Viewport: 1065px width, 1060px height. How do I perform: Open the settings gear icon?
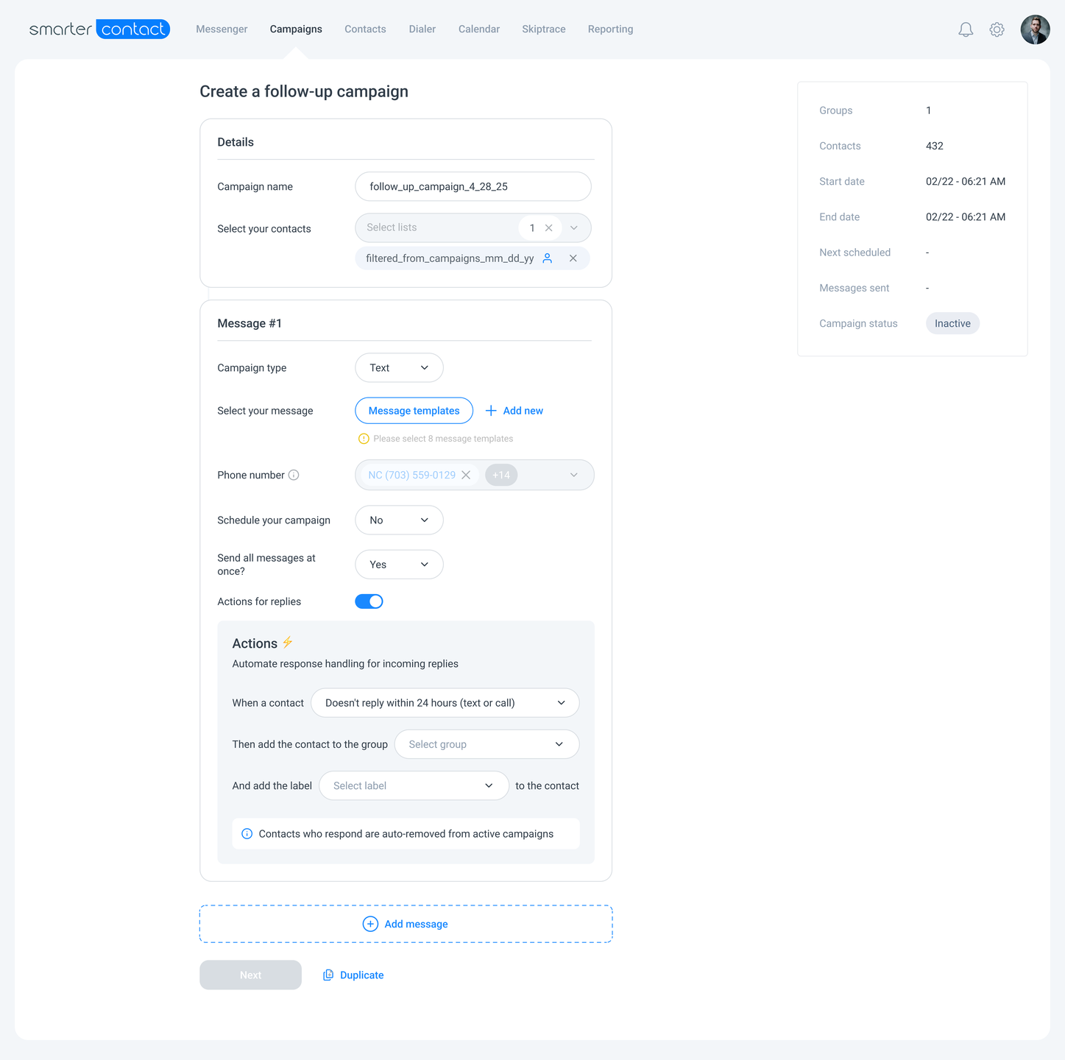pyautogui.click(x=997, y=29)
